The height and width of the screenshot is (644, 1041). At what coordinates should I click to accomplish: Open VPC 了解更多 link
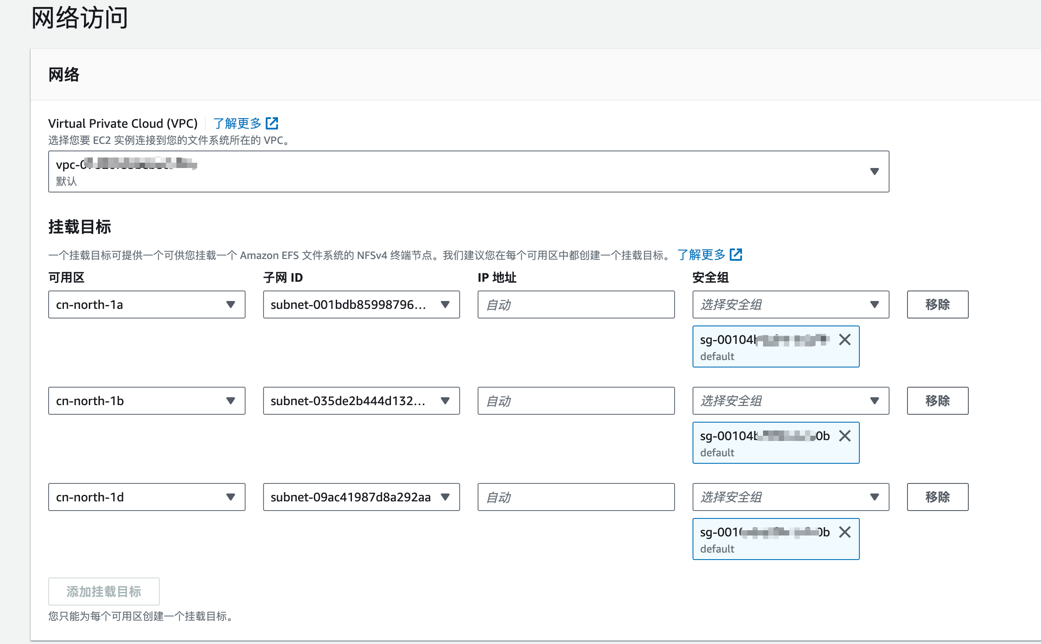(x=237, y=123)
